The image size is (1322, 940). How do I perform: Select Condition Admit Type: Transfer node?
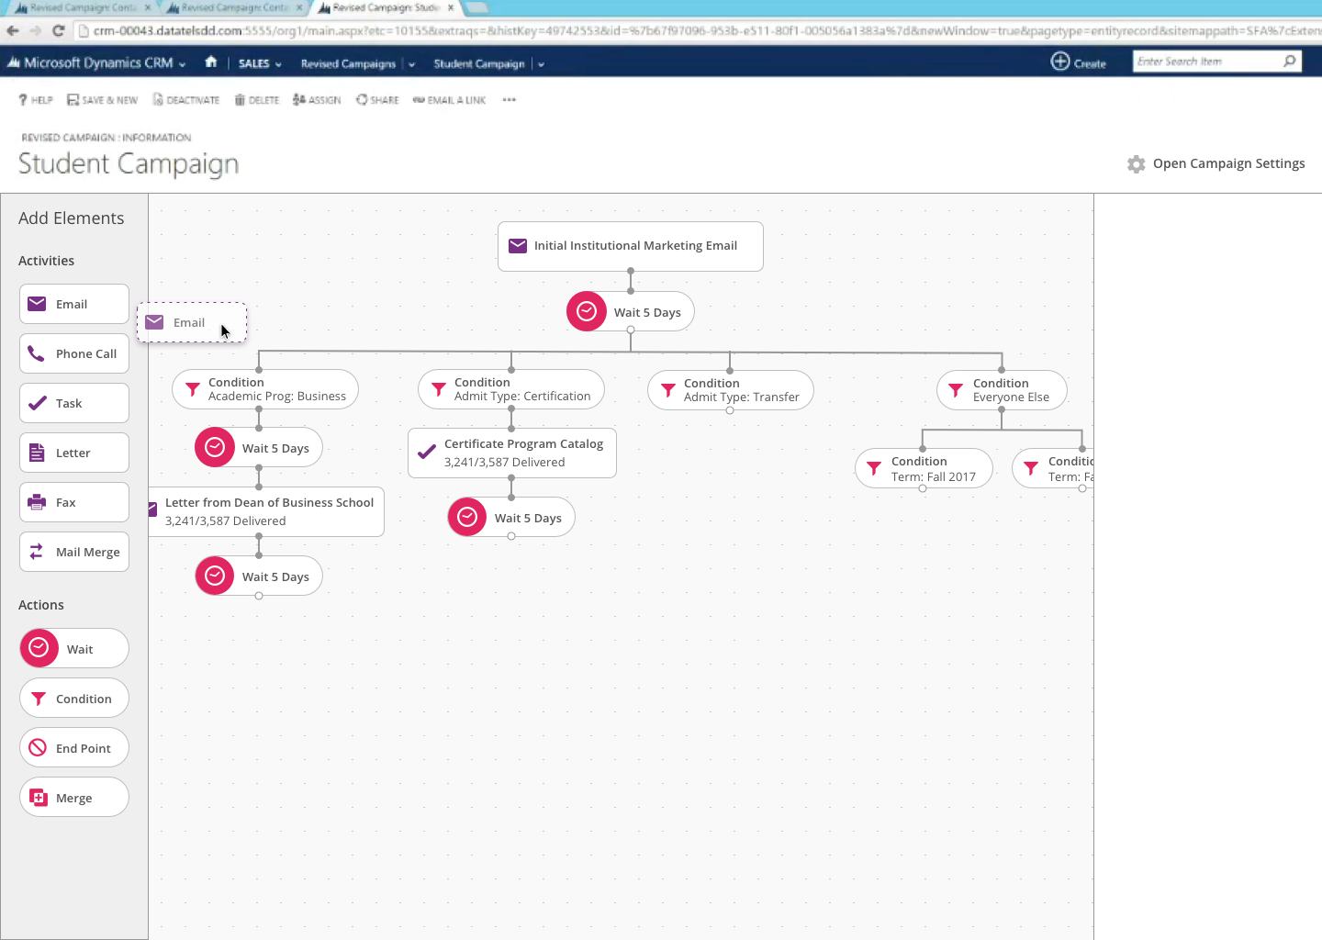coord(731,390)
